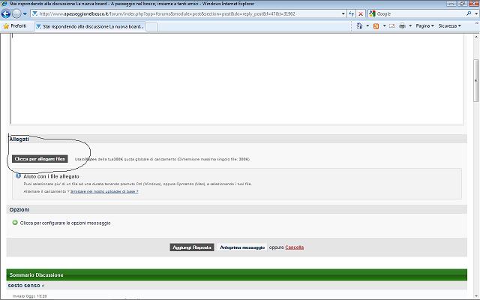Screen dimensions: 480x300
Task: Click the Print icon in toolbar
Action: point(403,26)
